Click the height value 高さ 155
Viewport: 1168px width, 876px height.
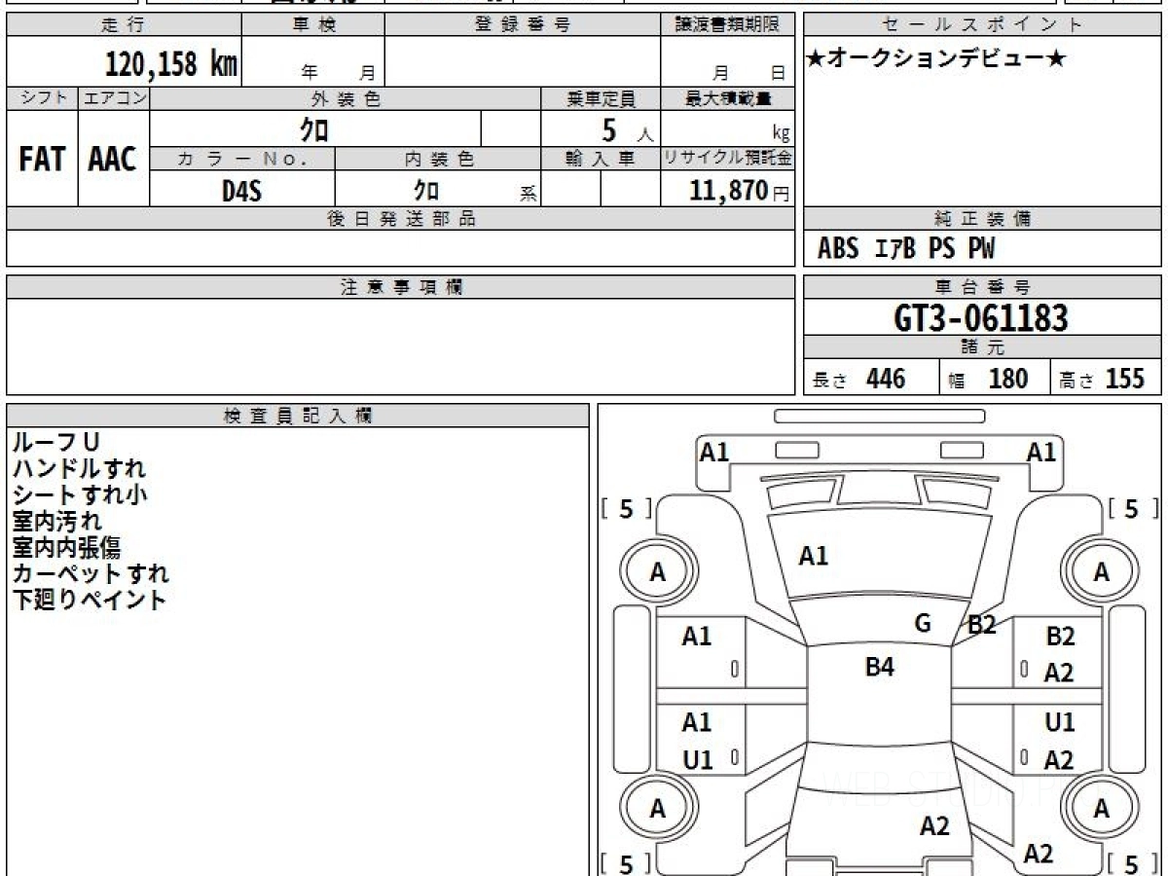tap(1102, 379)
